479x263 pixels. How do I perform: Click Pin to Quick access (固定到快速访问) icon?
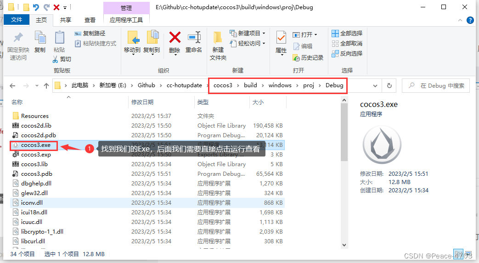click(18, 38)
